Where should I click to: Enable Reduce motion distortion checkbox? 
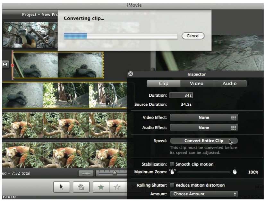pyautogui.click(x=172, y=185)
